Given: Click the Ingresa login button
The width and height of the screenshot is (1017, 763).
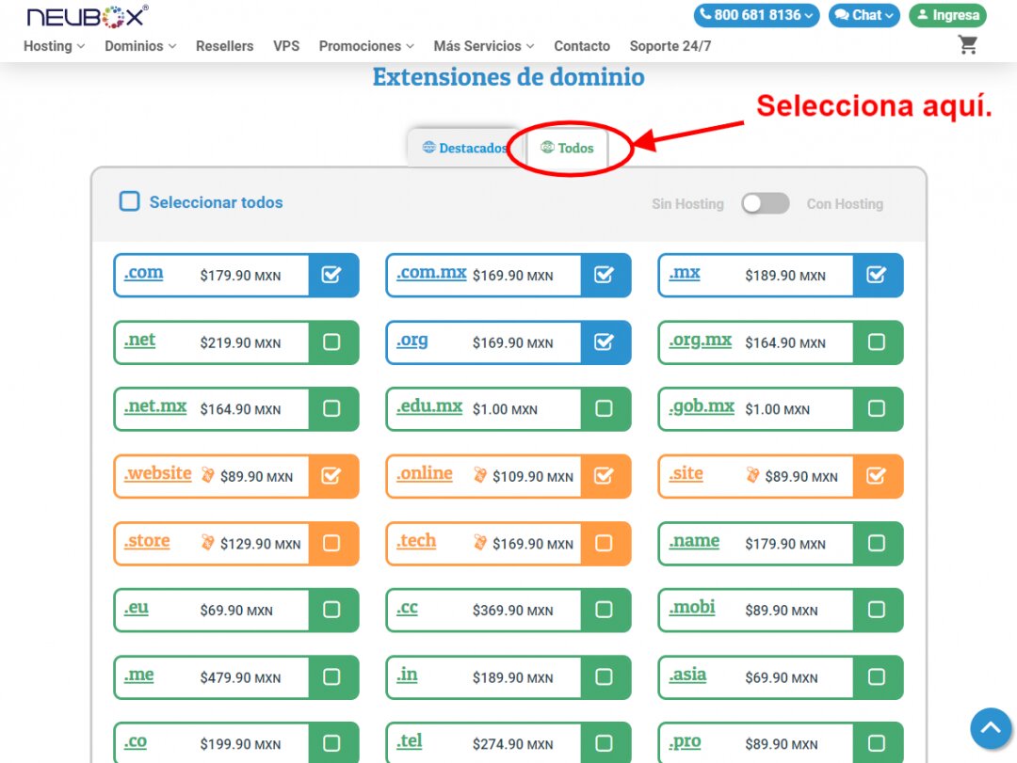Looking at the screenshot, I should coord(947,15).
